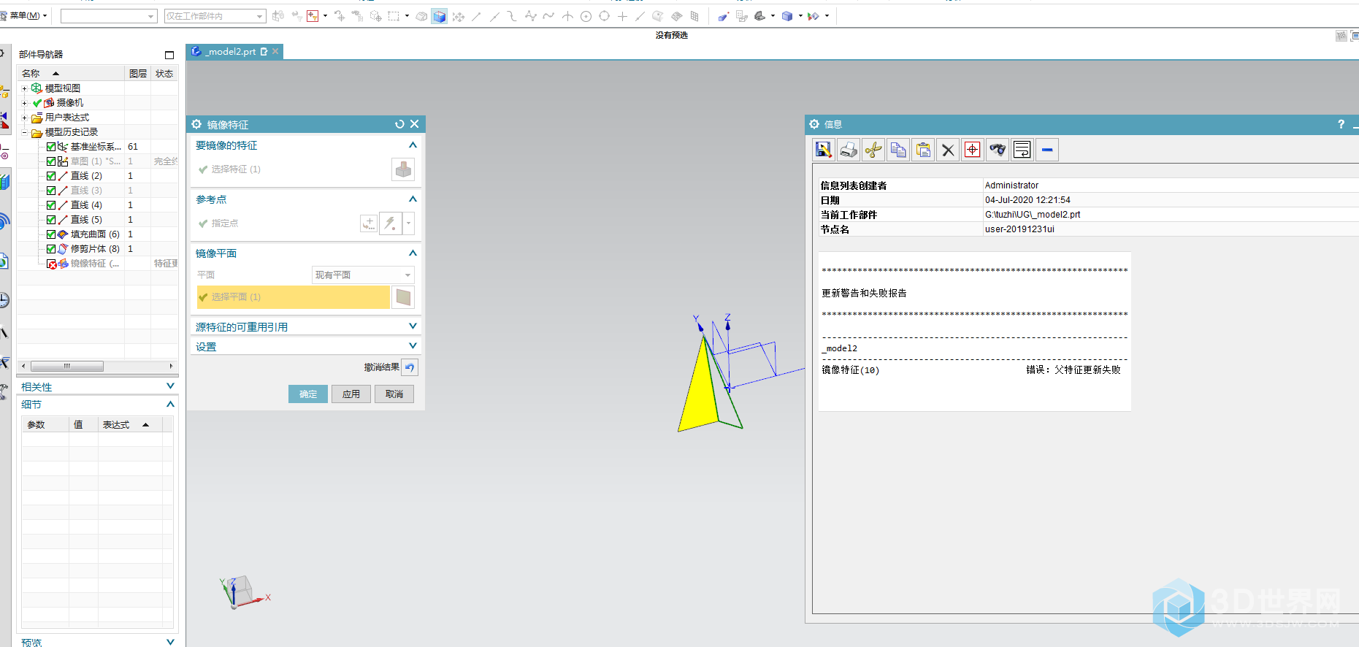The image size is (1359, 647).
Task: Click the select plane icon button
Action: coord(403,297)
